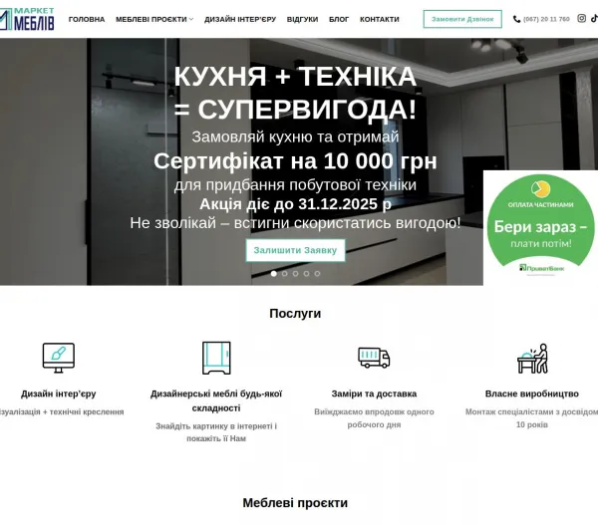
Task: Click the monitor icon for Дизайн інтер'єру
Action: (x=59, y=358)
